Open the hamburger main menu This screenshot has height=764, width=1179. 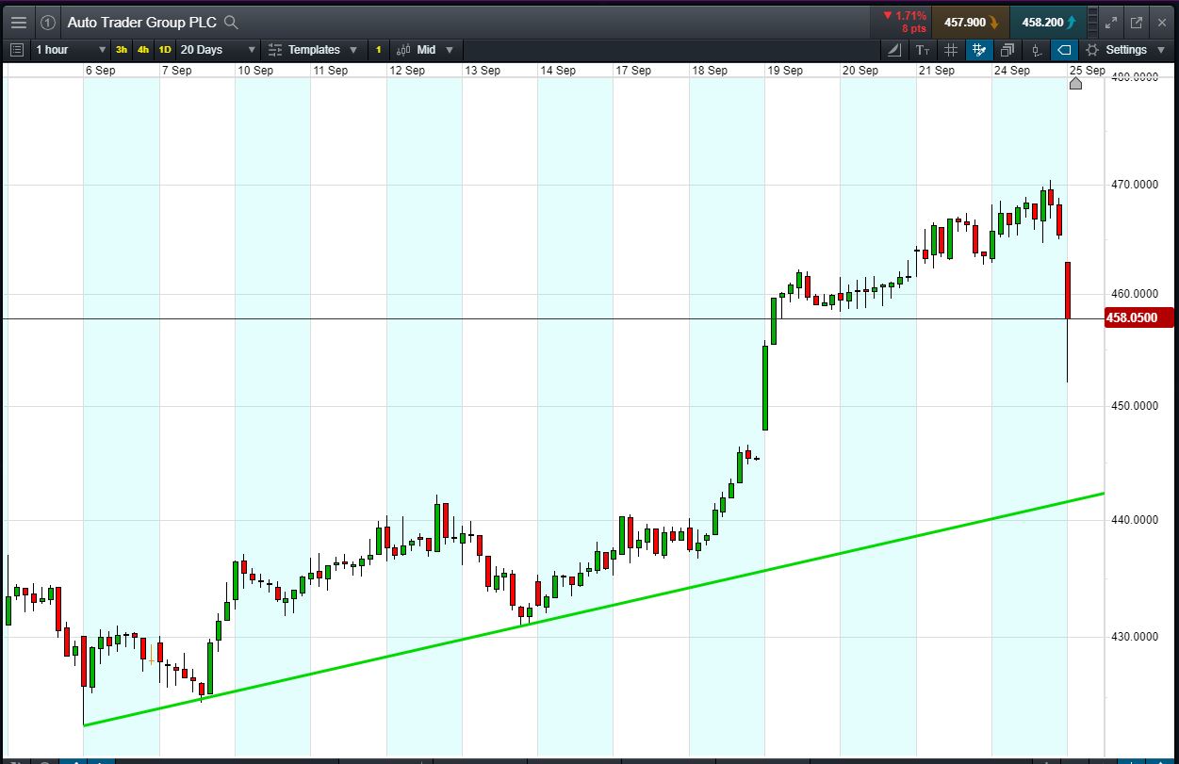click(x=19, y=22)
